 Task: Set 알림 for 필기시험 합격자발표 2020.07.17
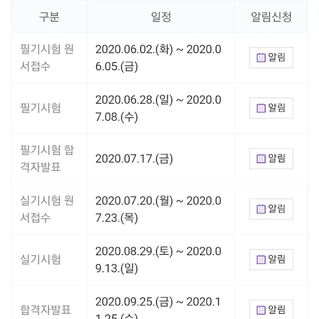271,158
